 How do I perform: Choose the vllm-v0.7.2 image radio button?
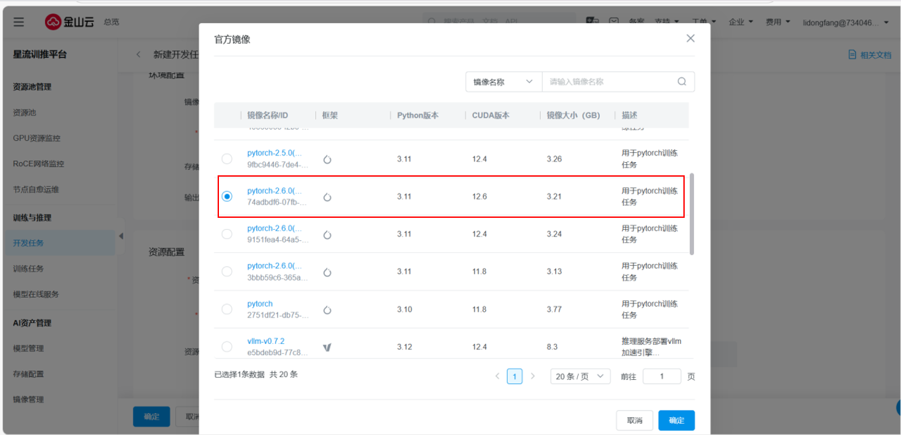coord(227,347)
